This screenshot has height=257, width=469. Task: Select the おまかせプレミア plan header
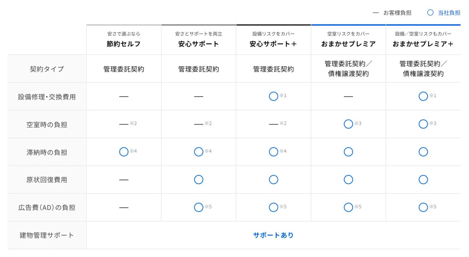click(x=348, y=44)
